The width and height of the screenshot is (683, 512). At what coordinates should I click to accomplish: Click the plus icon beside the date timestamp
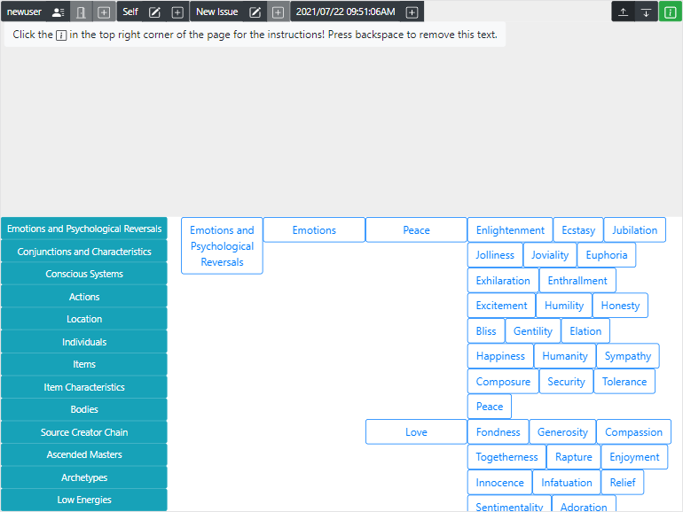point(412,12)
